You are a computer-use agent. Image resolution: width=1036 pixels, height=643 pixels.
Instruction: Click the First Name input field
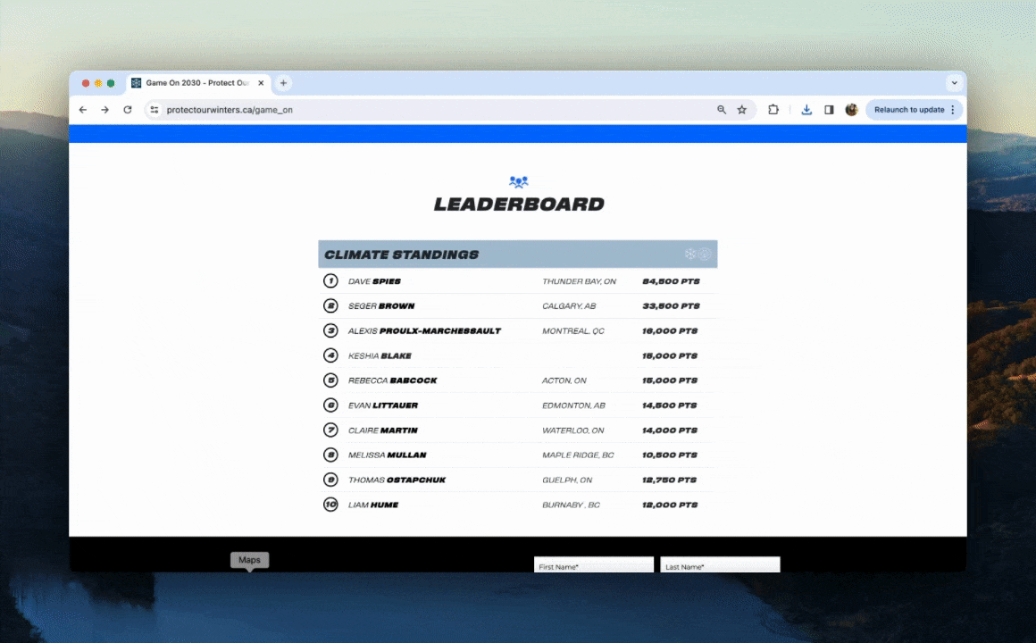tap(593, 566)
